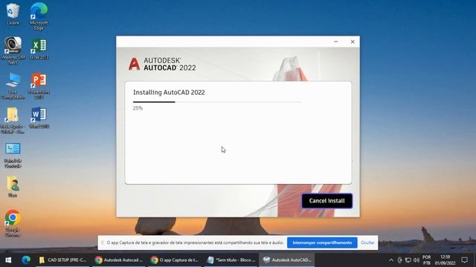Screen dimensions: 476x267
Task: Select the folder shortcut beside Word 2013
Action: click(x=13, y=120)
